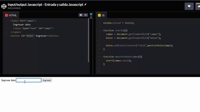
Task: Click the 'Ingresar dato' label in preview
Action: pos(8,80)
